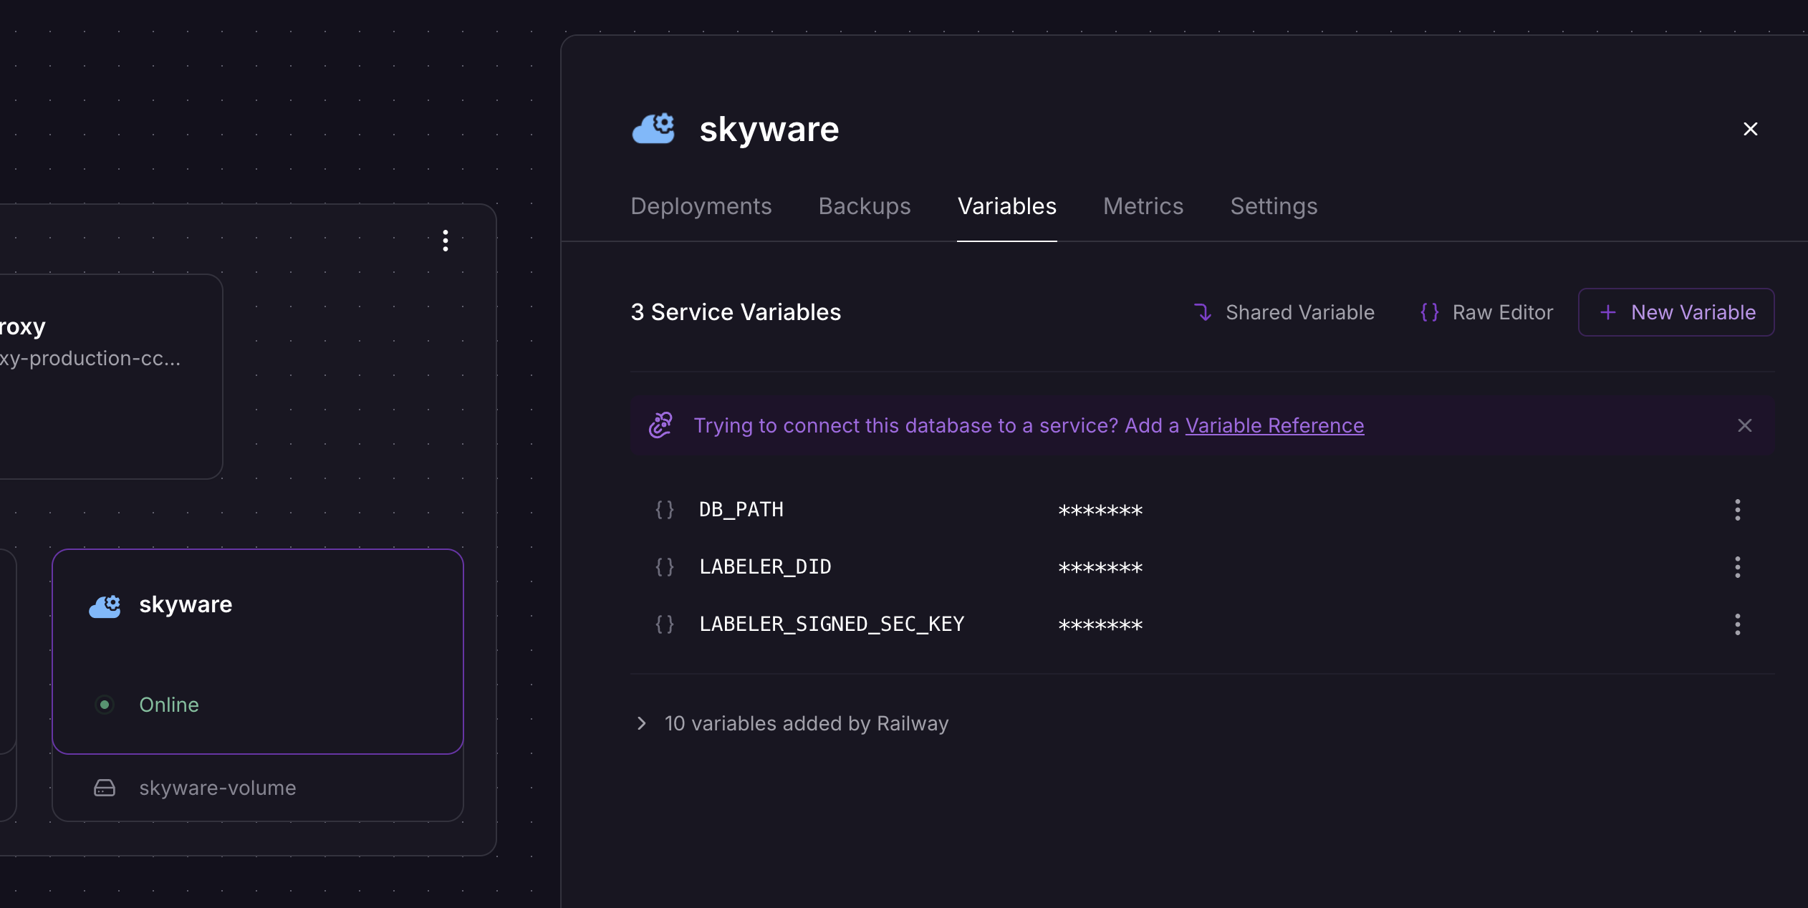This screenshot has height=908, width=1808.
Task: Click curly braces icon beside DB_PATH
Action: (665, 510)
